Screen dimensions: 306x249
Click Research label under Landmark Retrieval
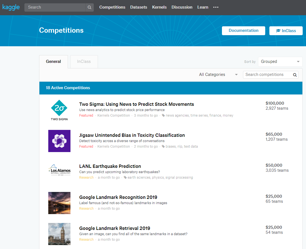click(x=86, y=239)
